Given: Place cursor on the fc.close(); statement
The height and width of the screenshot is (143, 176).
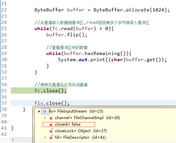Looking at the screenshot, I should point(50,91).
